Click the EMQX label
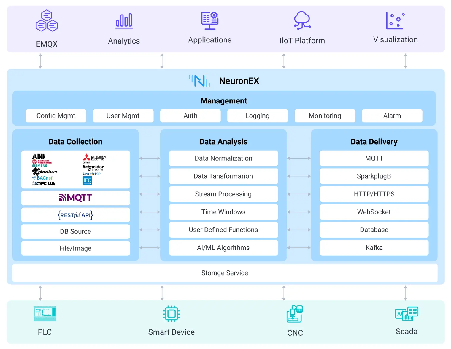 point(47,44)
